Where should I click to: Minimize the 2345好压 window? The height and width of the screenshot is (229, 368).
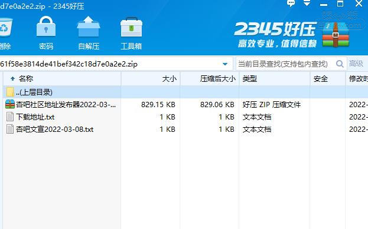pos(324,5)
